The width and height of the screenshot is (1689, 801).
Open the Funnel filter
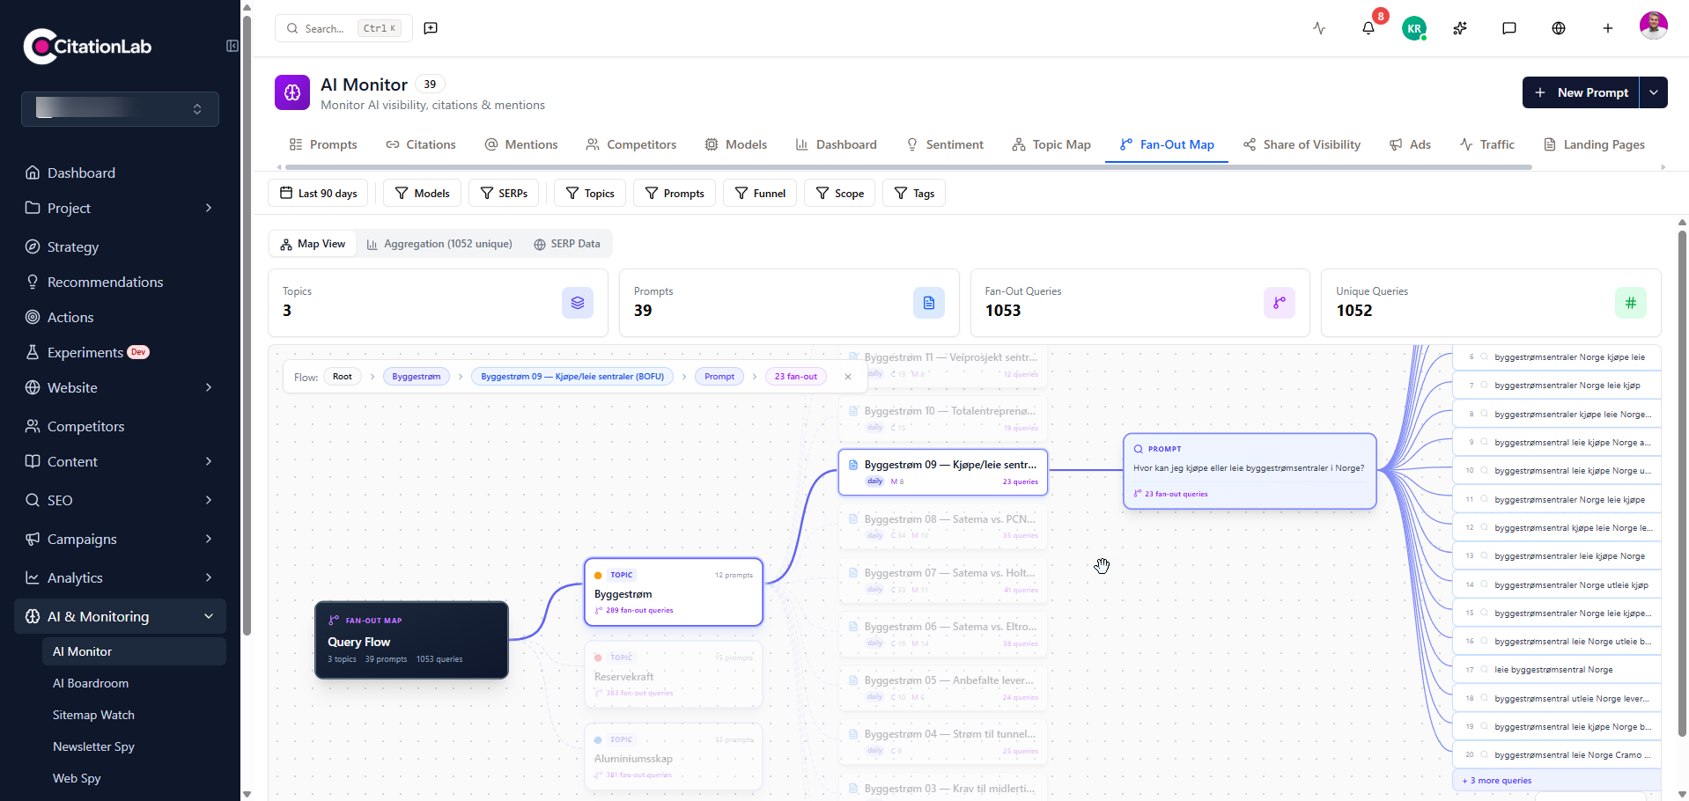(760, 194)
